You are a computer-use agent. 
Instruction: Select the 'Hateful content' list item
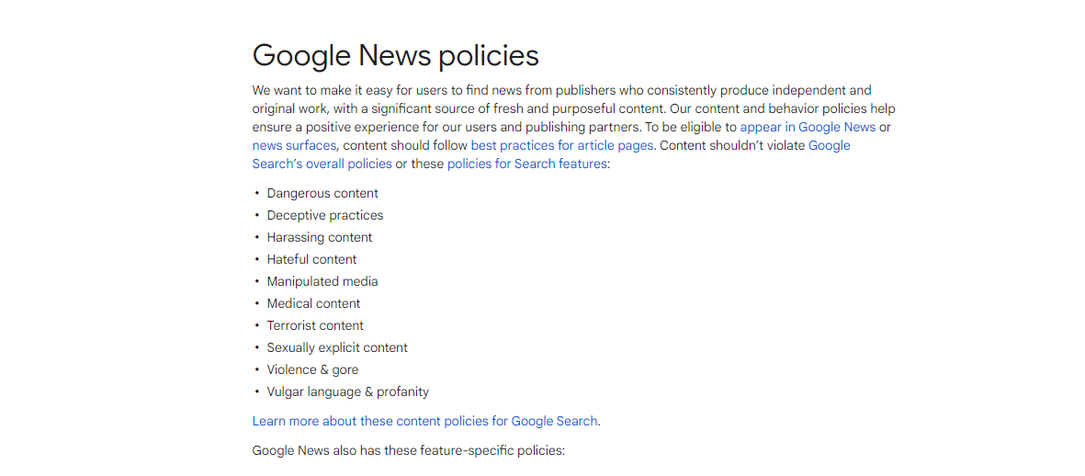pyautogui.click(x=312, y=259)
